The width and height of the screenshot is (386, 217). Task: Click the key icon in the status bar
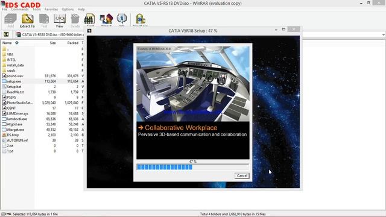[9, 214]
